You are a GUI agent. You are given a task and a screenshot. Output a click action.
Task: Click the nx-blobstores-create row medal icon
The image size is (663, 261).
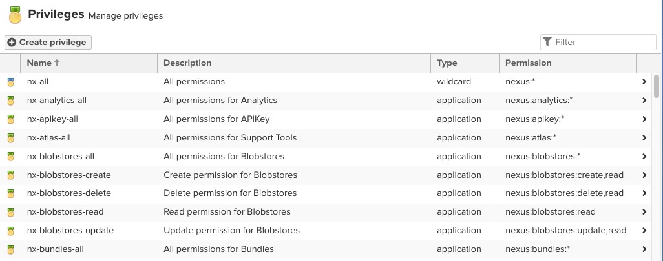10,175
